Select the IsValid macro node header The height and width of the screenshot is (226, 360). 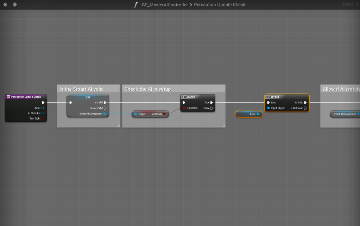click(x=287, y=97)
